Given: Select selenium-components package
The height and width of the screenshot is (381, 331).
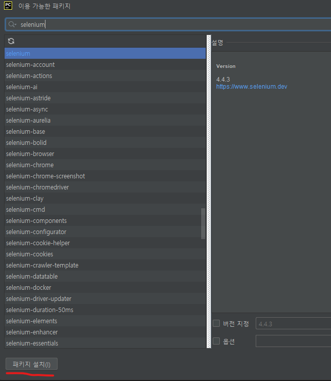Looking at the screenshot, I should (x=105, y=220).
